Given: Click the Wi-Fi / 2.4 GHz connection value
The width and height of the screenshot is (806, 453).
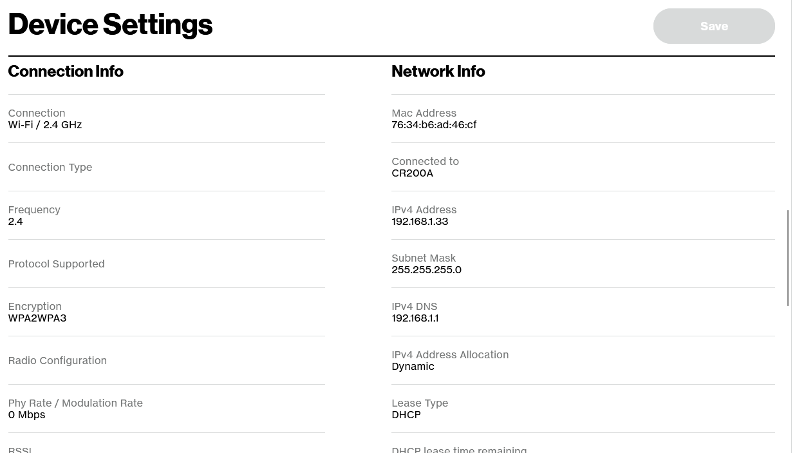Looking at the screenshot, I should (x=45, y=125).
